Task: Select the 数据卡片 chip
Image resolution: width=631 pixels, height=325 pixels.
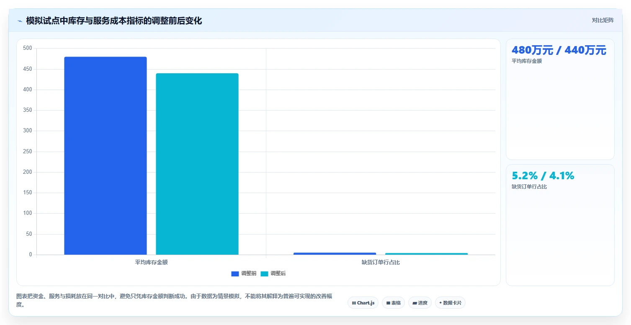Action: coord(450,303)
